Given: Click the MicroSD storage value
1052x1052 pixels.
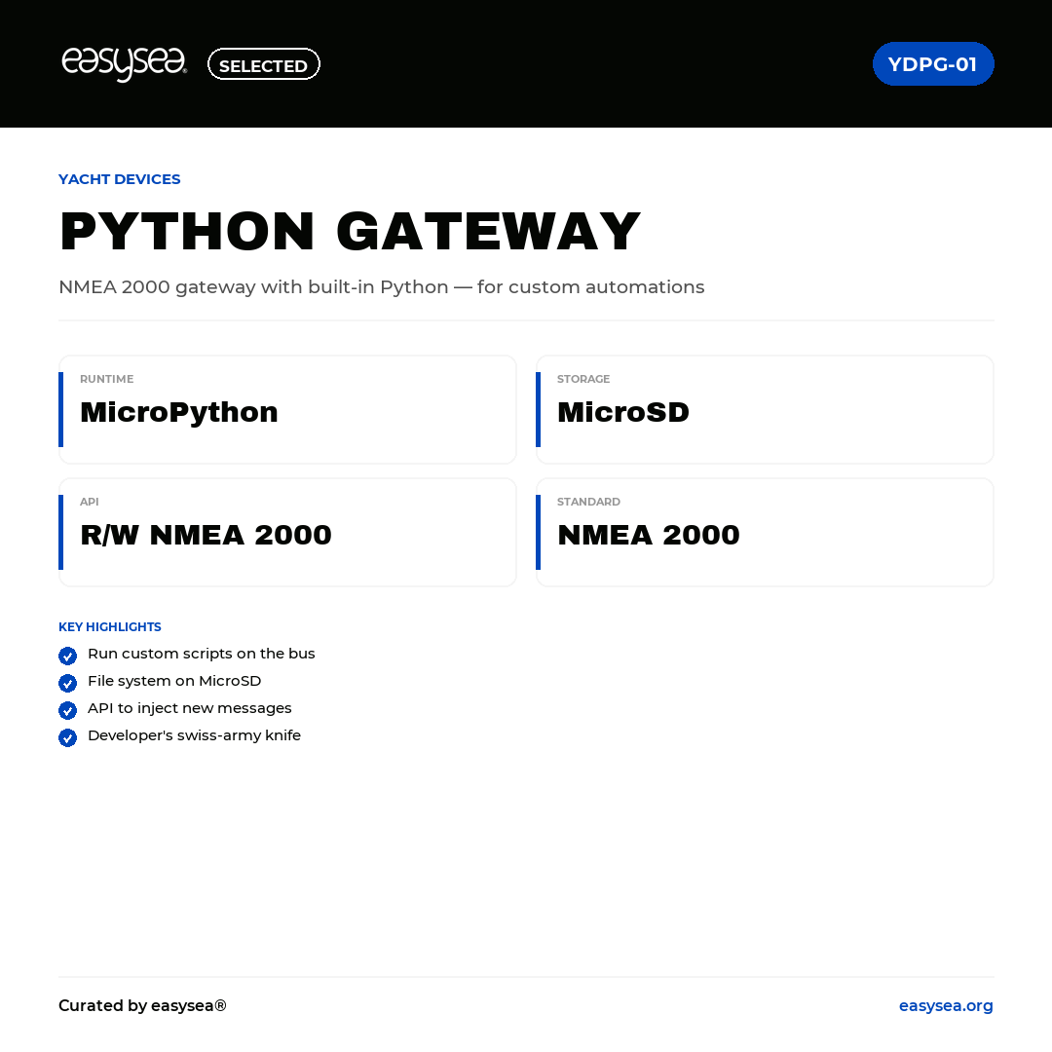Looking at the screenshot, I should (x=623, y=412).
